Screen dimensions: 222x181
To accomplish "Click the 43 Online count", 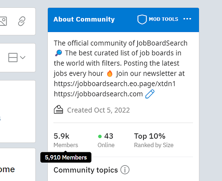I will click(109, 136).
